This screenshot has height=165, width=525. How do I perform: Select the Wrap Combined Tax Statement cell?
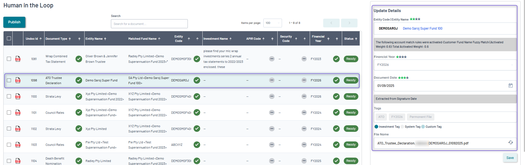tap(57, 59)
